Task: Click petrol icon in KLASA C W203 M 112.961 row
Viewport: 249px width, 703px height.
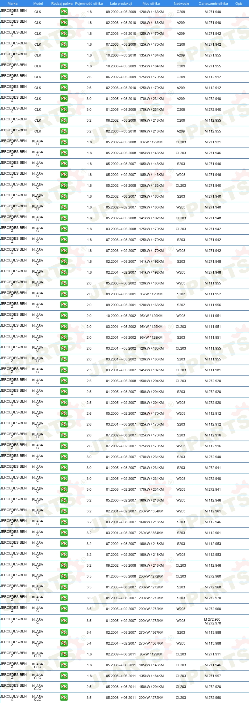Action: coord(64,511)
